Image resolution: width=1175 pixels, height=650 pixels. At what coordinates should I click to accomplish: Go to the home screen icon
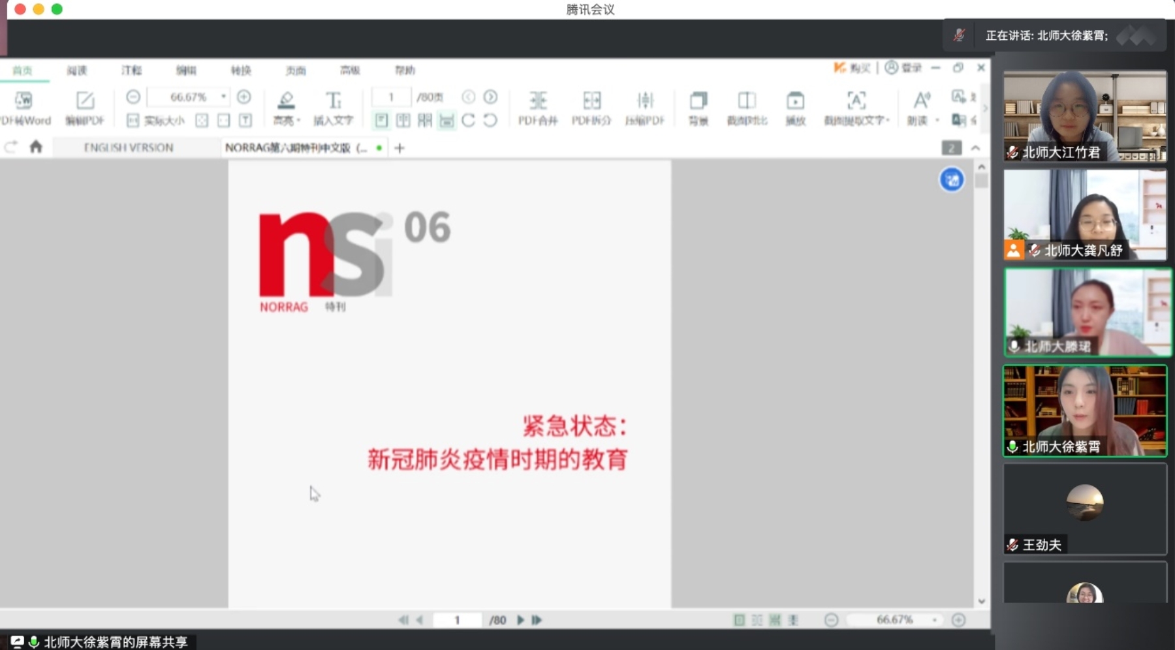click(36, 147)
